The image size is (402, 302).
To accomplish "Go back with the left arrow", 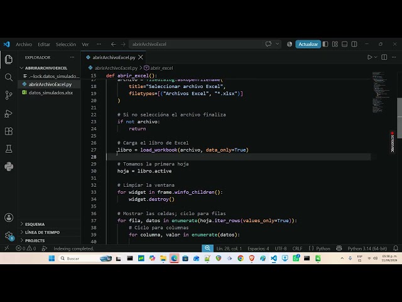I will pyautogui.click(x=113, y=44).
